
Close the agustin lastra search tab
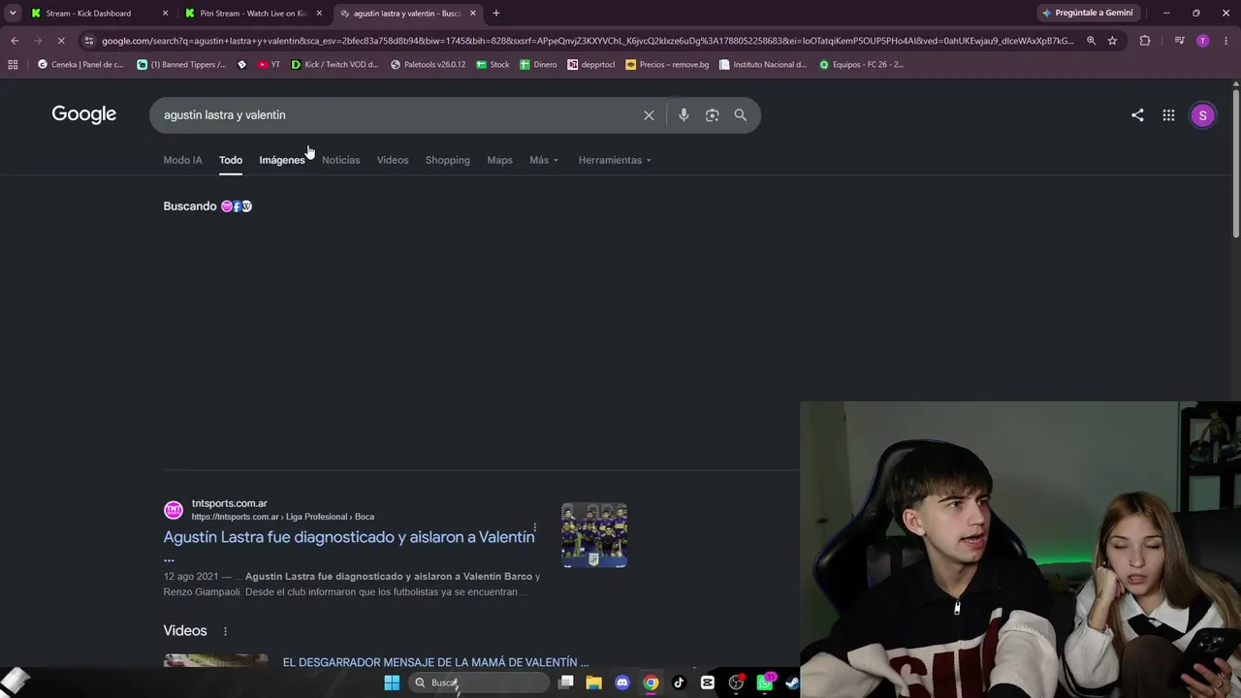pos(473,14)
